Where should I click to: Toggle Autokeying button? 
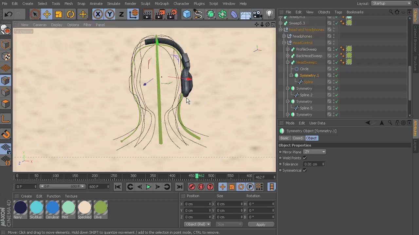(201, 187)
